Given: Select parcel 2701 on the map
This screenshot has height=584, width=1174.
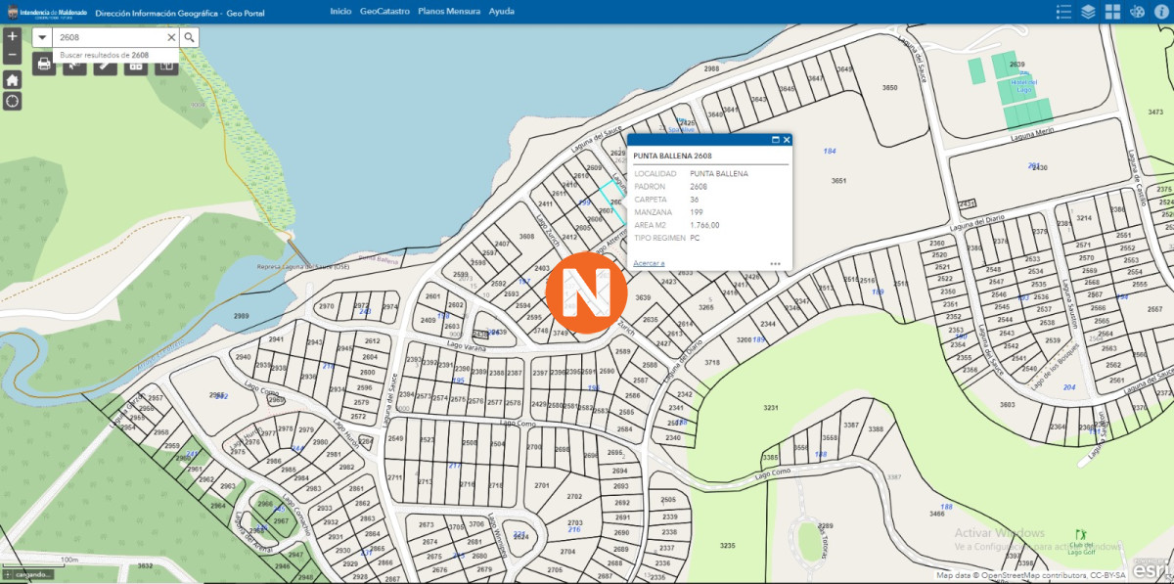Looking at the screenshot, I should pyautogui.click(x=542, y=485).
